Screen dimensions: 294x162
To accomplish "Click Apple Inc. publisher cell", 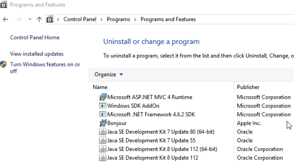I will (249, 123).
